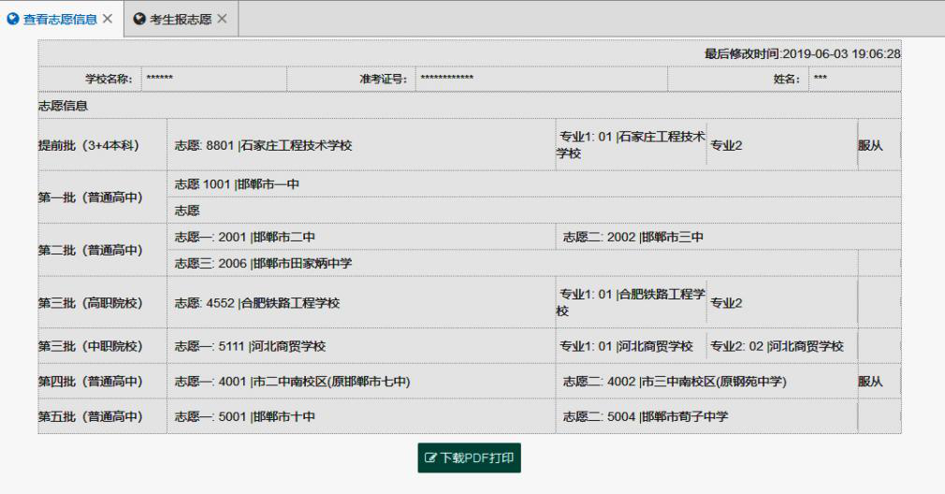Select the 志愿 4552 合肥铁路工程学校 cell
945x494 pixels.
(257, 303)
